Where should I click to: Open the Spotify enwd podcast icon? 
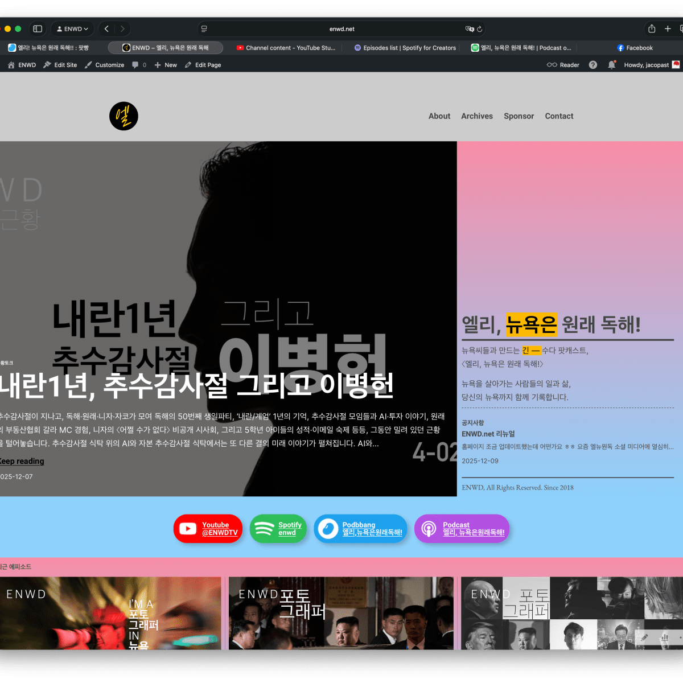pos(278,528)
